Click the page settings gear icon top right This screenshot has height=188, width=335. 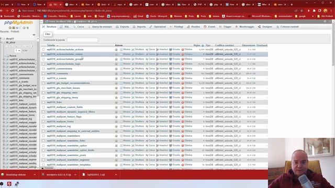point(325,21)
